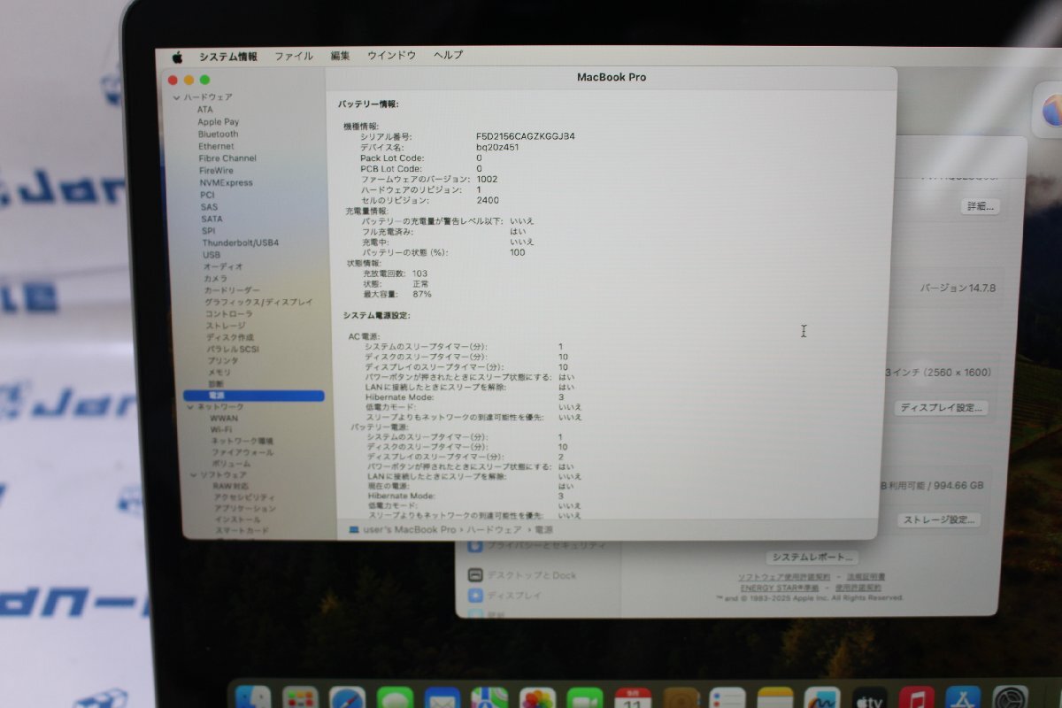This screenshot has height=708, width=1062.
Task: Select USB in the sidebar
Action: point(212,255)
